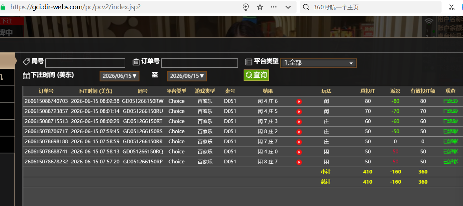
Task: Click result 闲 7 庄 7
Action: [267, 141]
